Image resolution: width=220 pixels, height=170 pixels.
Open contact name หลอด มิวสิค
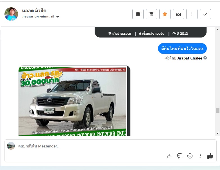34,10
